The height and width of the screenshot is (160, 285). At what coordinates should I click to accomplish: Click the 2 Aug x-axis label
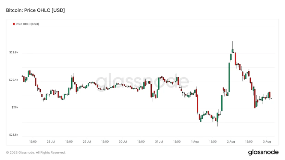coord(231,141)
